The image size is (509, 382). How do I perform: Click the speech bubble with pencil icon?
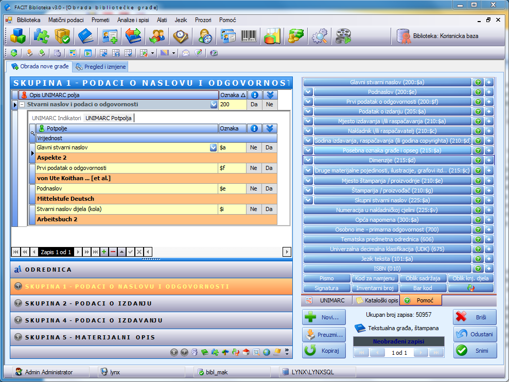(198, 53)
